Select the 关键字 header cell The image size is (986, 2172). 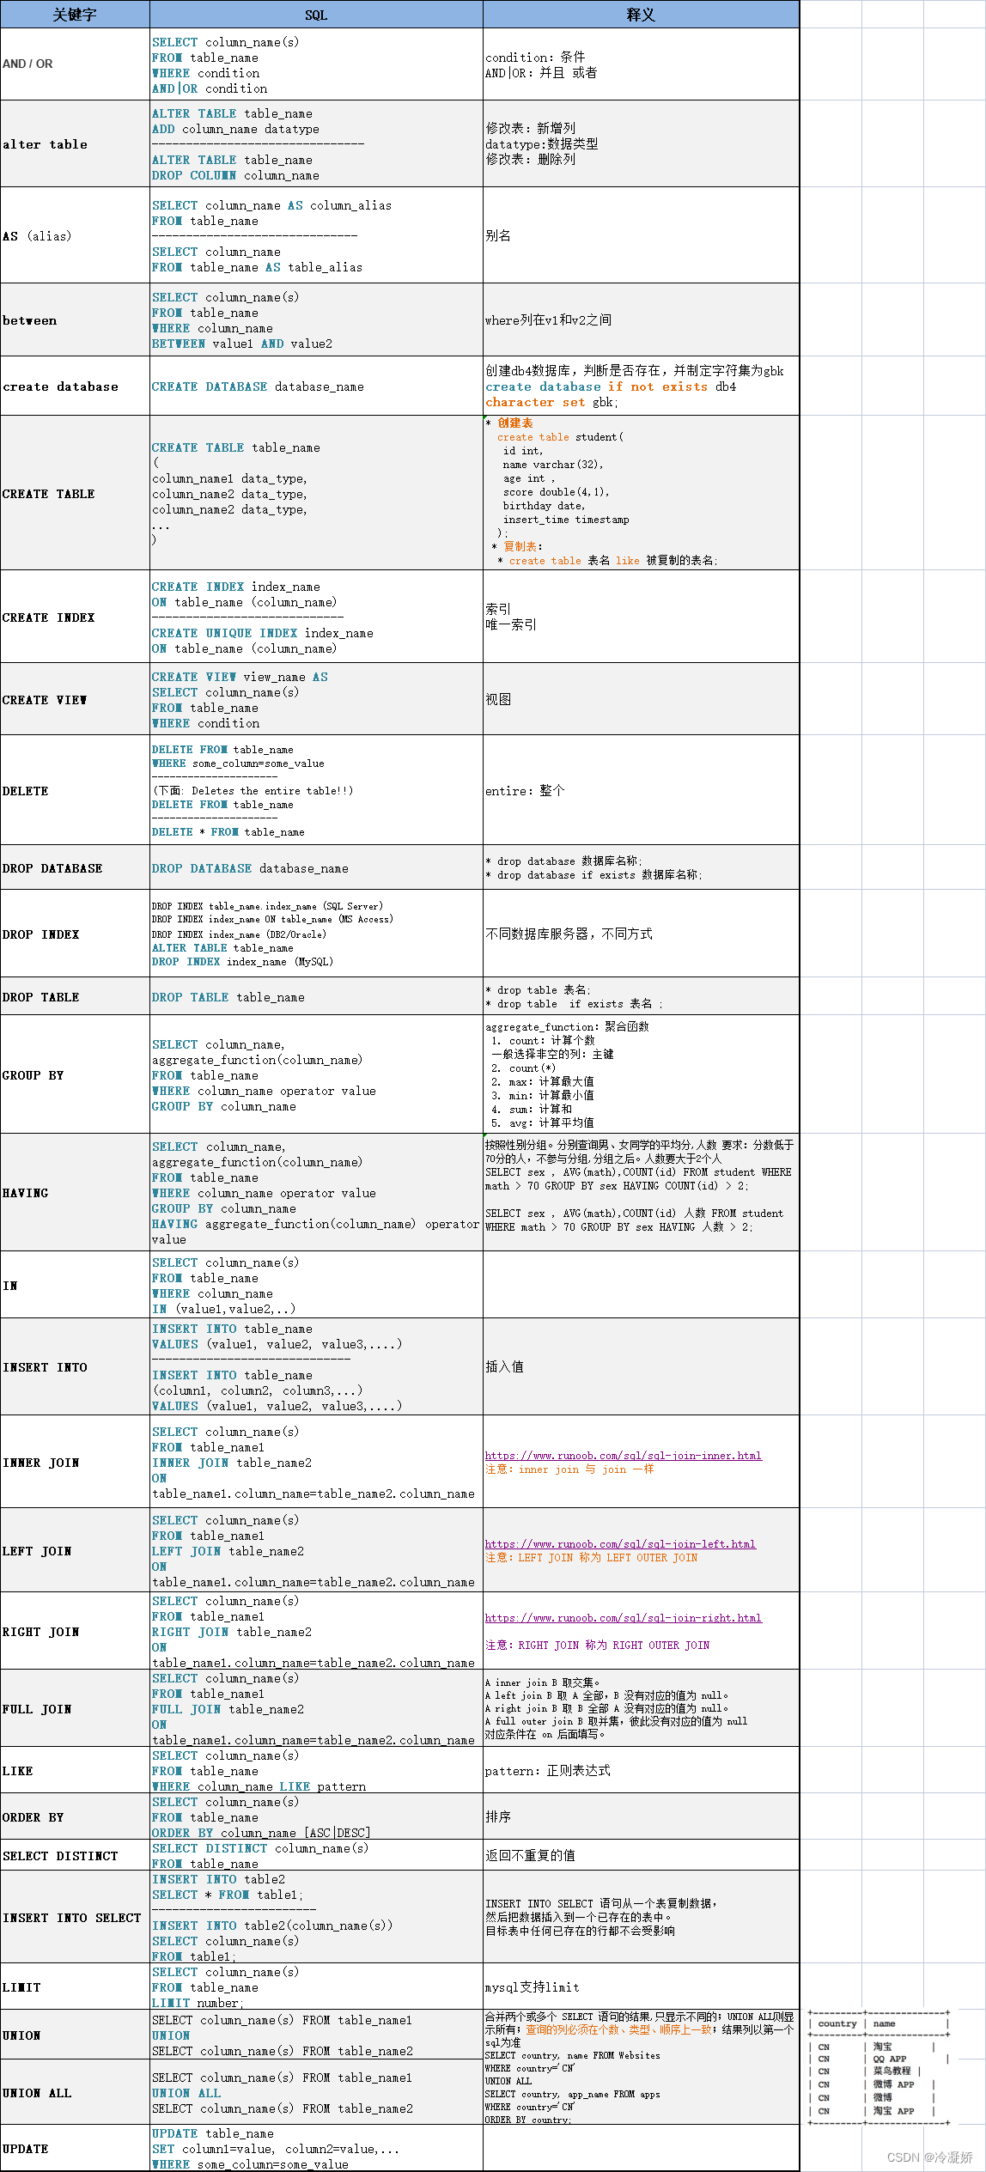(x=75, y=15)
